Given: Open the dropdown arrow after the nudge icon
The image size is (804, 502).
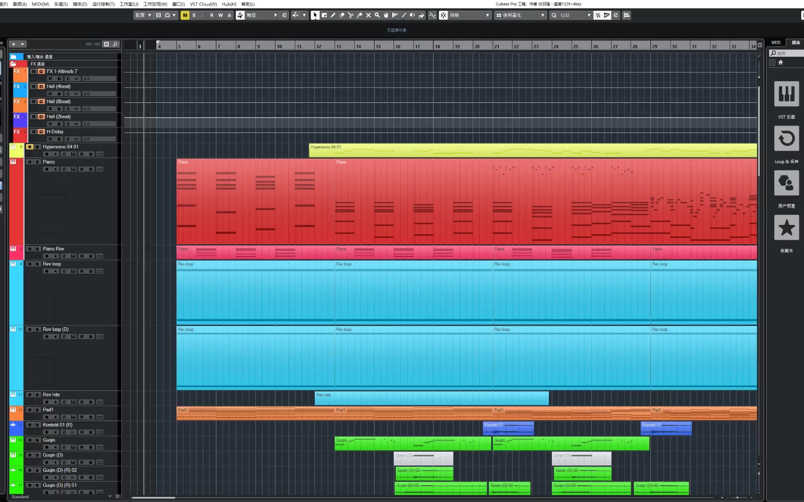Looking at the screenshot, I should (304, 15).
